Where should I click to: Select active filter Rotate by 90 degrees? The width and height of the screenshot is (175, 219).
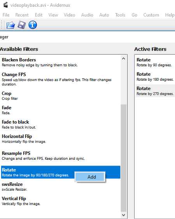coord(155,62)
